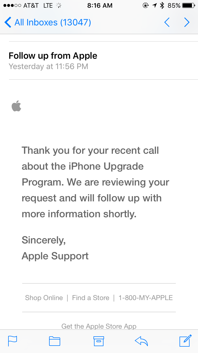Image resolution: width=198 pixels, height=353 pixels.
Task: Tap the reply arrow icon
Action: click(x=141, y=341)
